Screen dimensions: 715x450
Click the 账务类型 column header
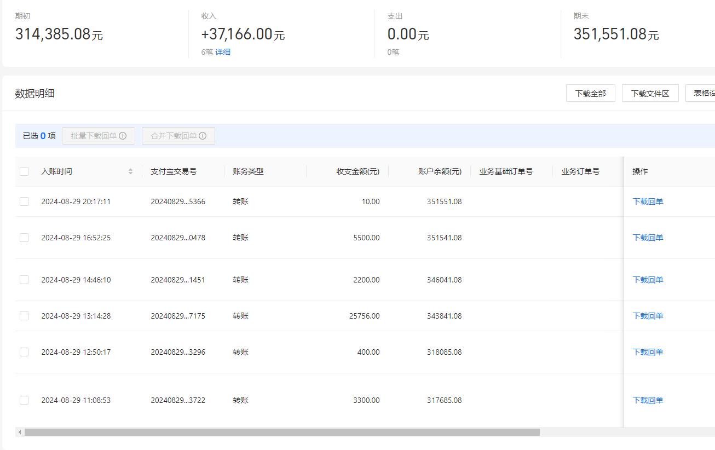248,171
